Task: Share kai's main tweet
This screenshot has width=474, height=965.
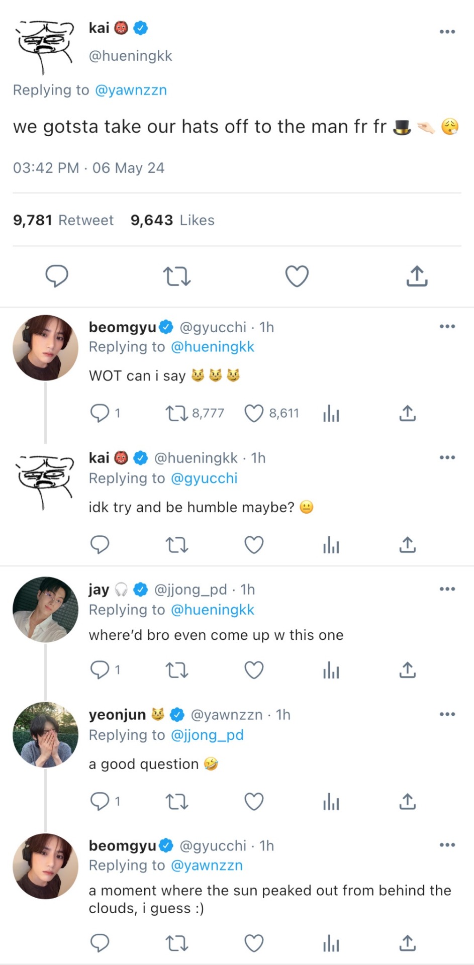Action: click(417, 276)
